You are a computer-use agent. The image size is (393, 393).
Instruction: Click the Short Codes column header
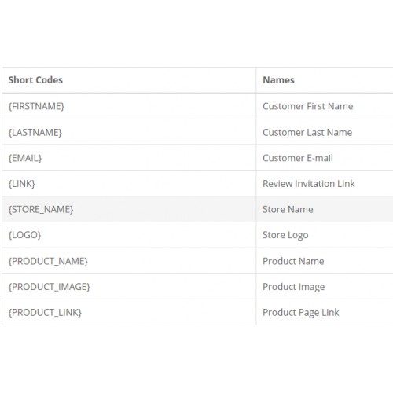[x=35, y=80]
